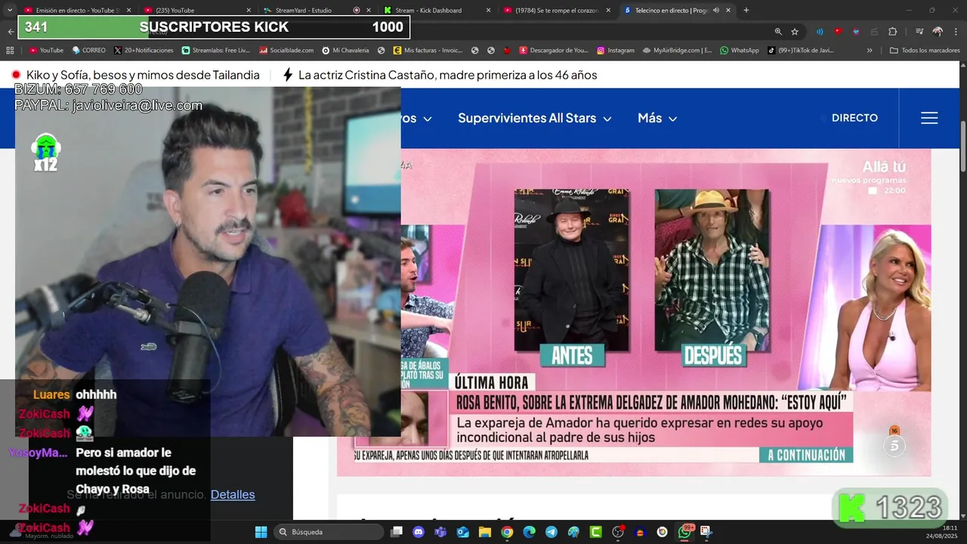The height and width of the screenshot is (544, 967).
Task: Open File Explorer from the taskbar
Action: tap(484, 532)
